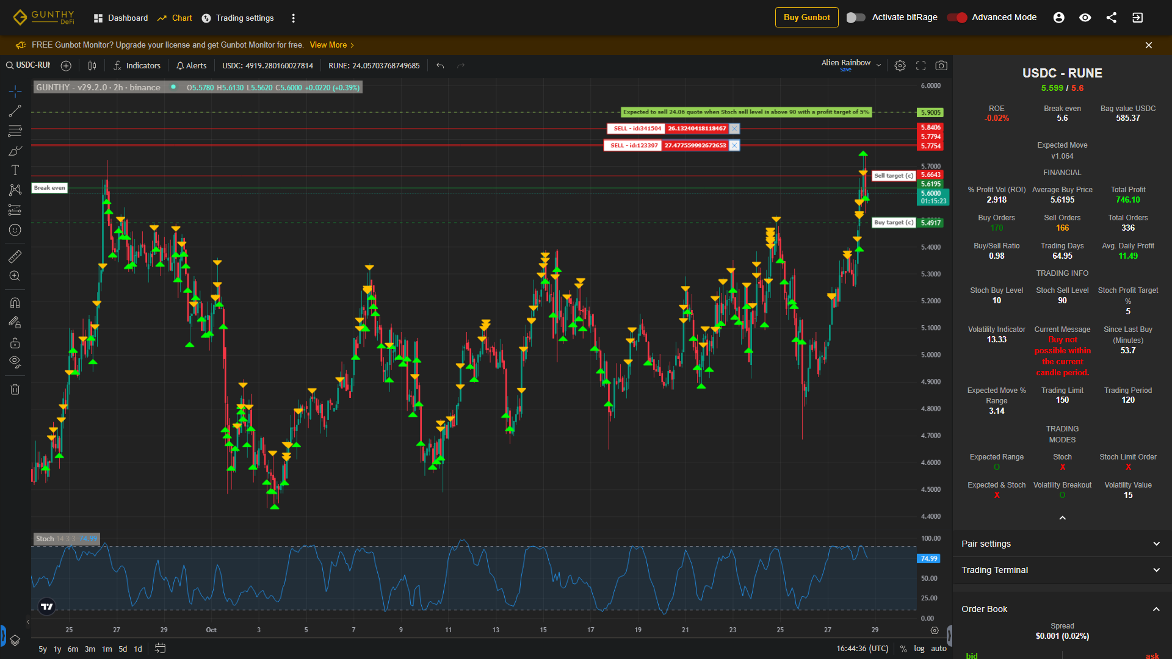
Task: Change the candlestick chart type
Action: pos(92,66)
